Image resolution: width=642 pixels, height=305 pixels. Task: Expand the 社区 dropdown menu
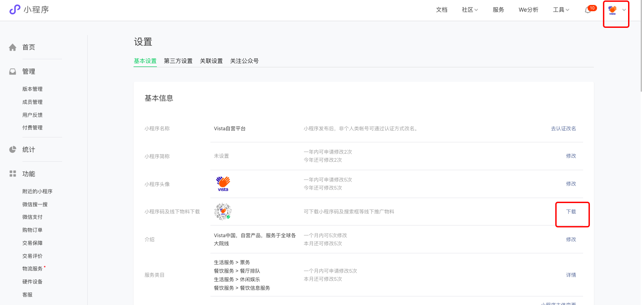(x=470, y=10)
